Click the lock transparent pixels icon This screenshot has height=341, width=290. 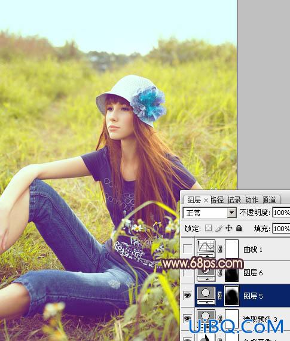pos(208,228)
